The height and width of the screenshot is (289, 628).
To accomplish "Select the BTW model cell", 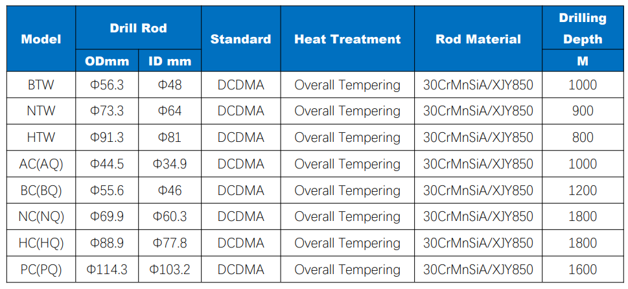I will (41, 85).
